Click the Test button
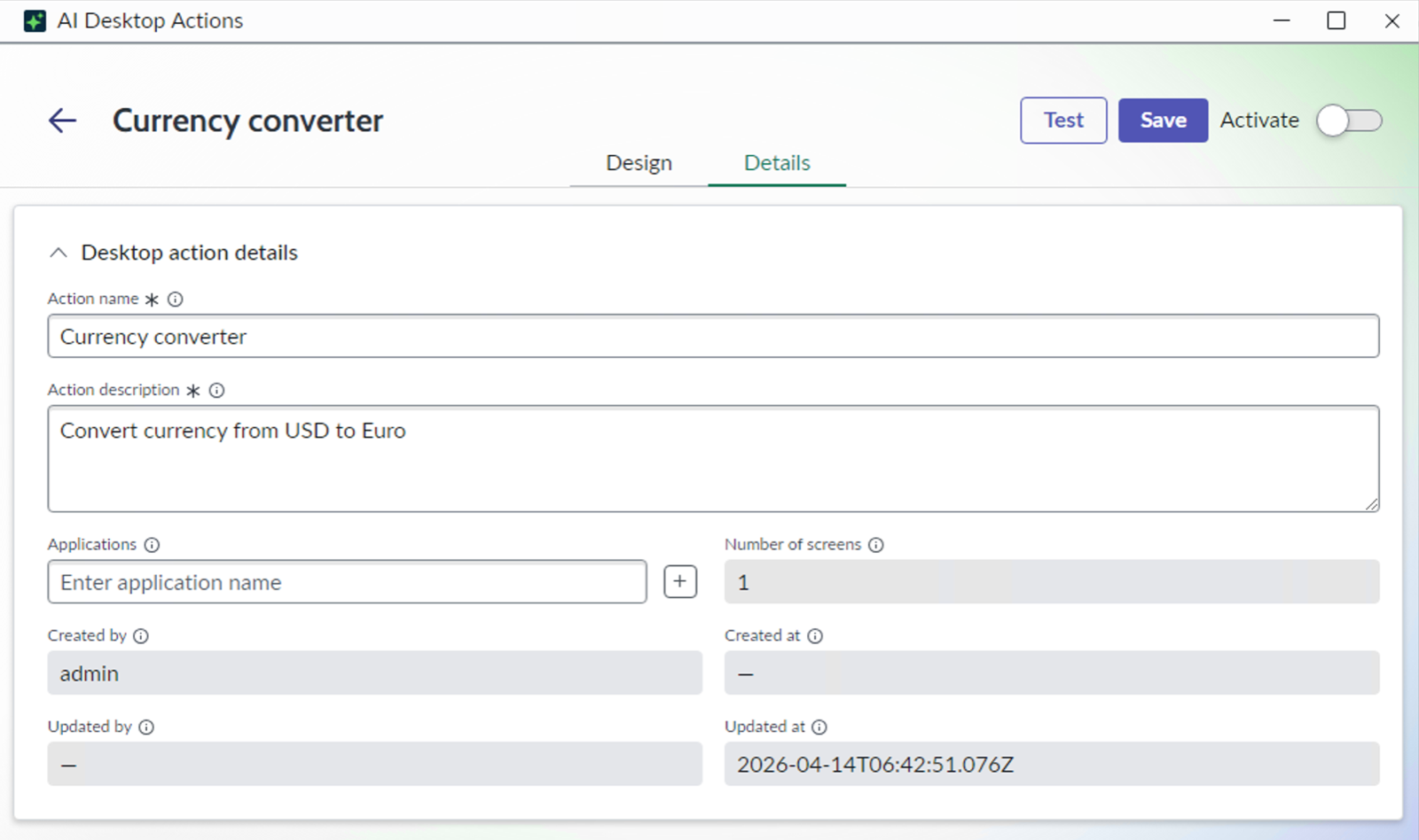Screen dimensions: 1419x840 [1063, 121]
